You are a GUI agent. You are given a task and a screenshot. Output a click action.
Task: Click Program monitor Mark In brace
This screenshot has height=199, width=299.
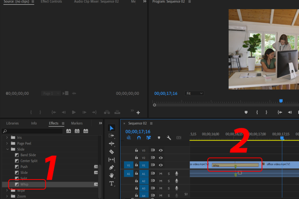click(x=257, y=112)
